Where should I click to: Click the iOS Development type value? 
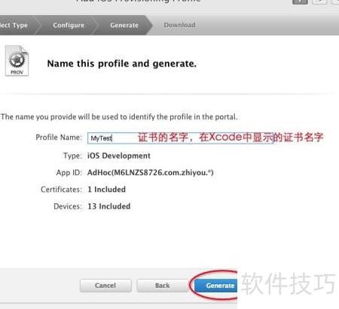[x=119, y=156]
